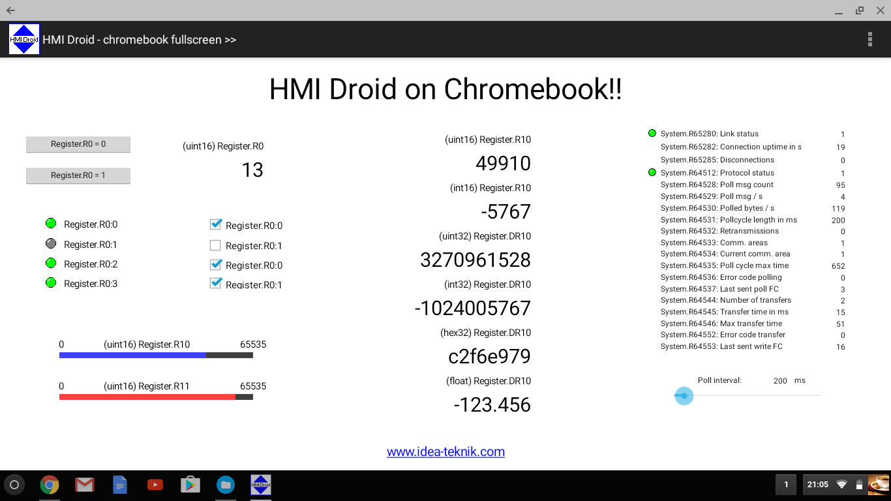
Task: Click the green LED for Register.R0:2
Action: point(51,264)
